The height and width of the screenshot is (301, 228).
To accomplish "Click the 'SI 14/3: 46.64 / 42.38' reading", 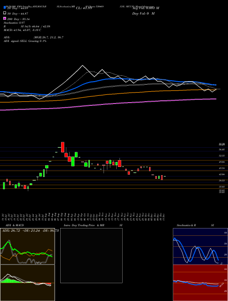I will [x=36, y=26].
